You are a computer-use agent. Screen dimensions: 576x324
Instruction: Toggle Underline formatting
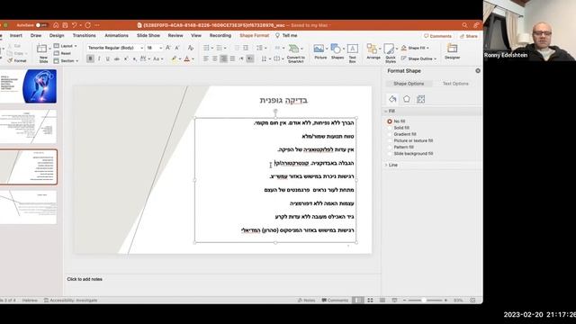click(108, 58)
